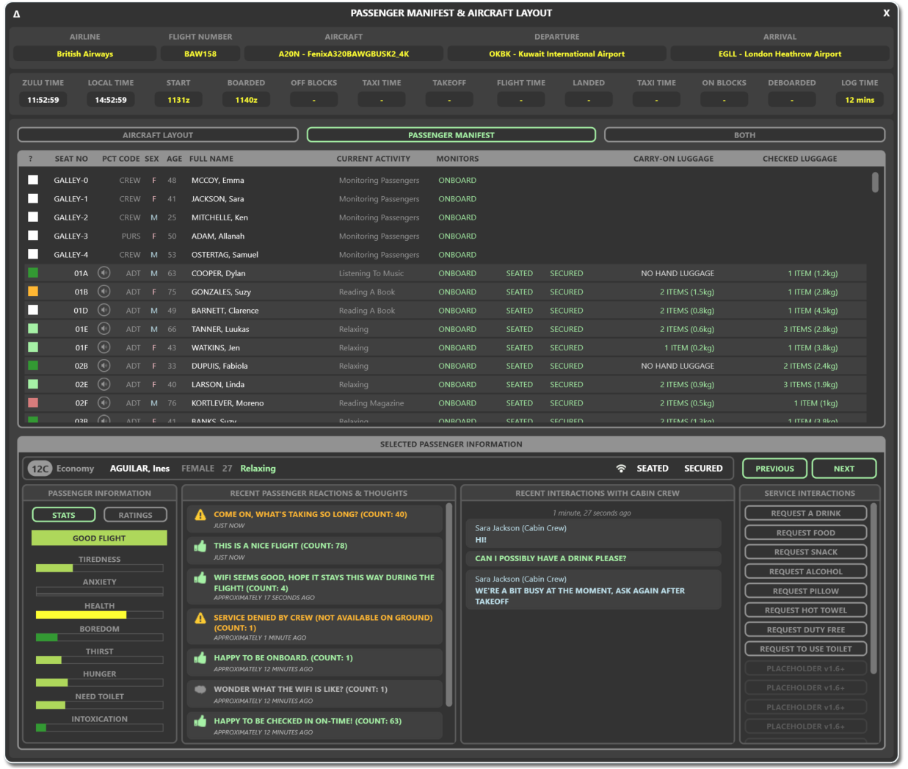The width and height of the screenshot is (908, 769).
Task: Open the Ratings tab in Passenger Information
Action: 136,515
